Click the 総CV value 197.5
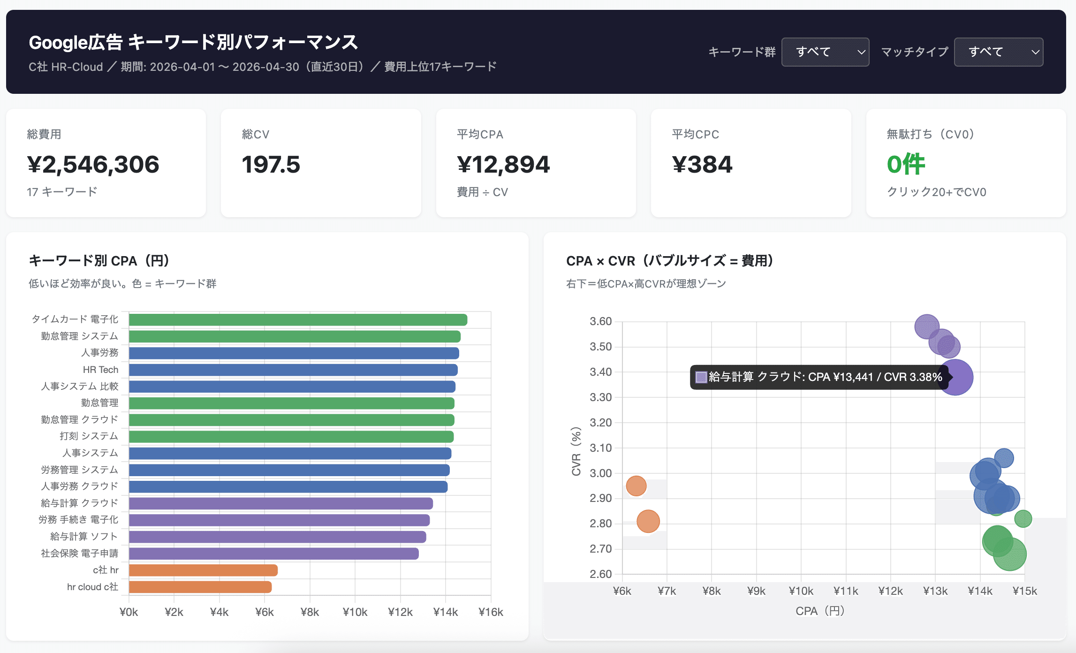1076x653 pixels. click(271, 164)
